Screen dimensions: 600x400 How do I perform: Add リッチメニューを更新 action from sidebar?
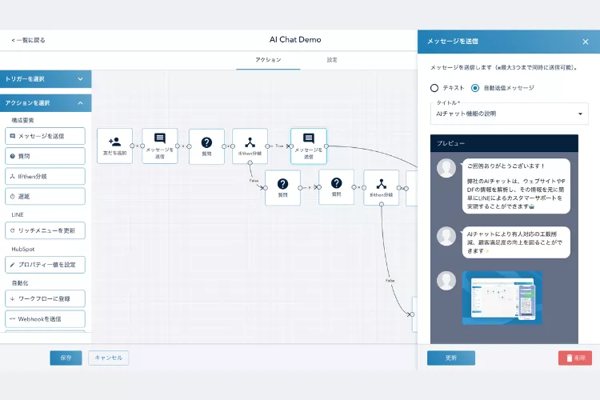point(45,230)
